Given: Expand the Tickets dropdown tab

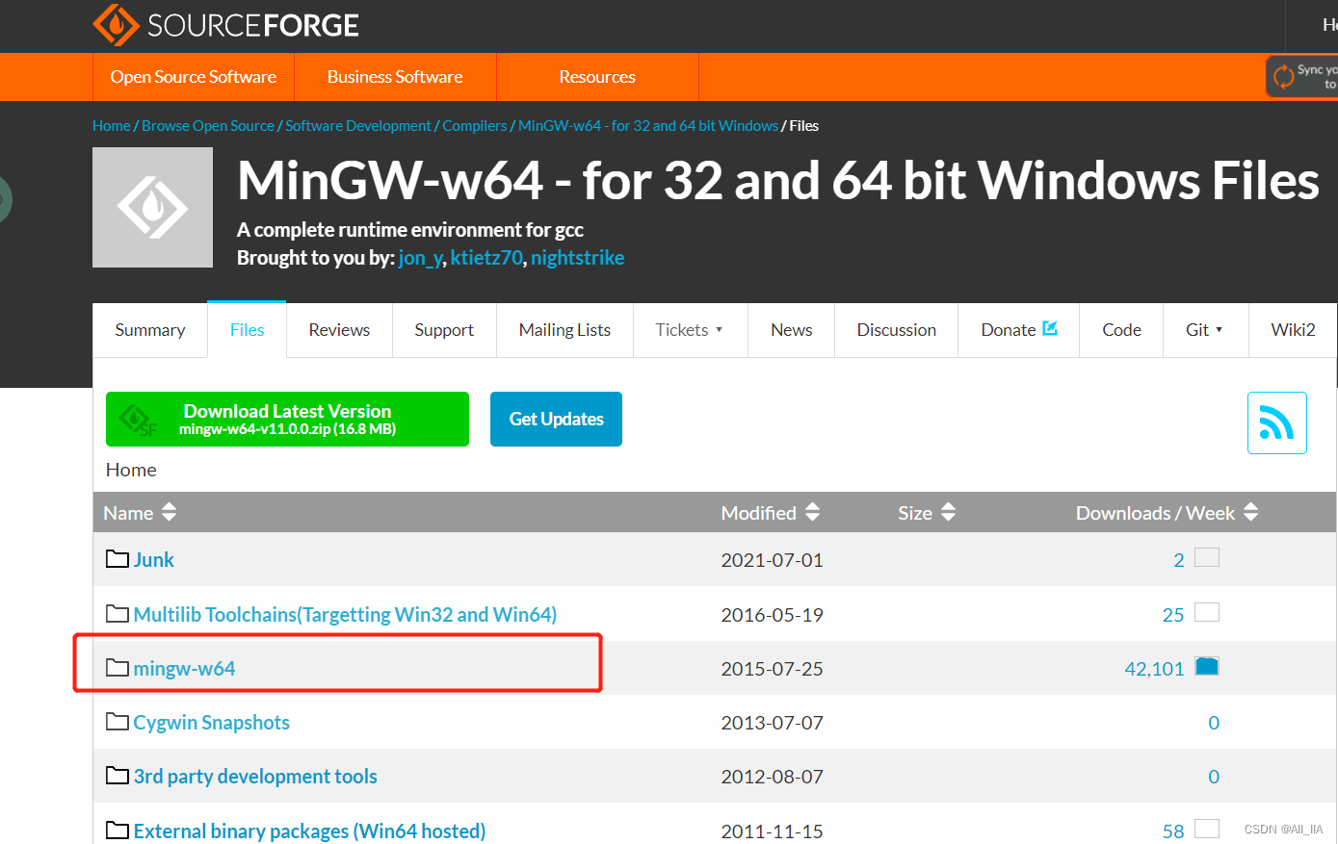Looking at the screenshot, I should pos(690,330).
